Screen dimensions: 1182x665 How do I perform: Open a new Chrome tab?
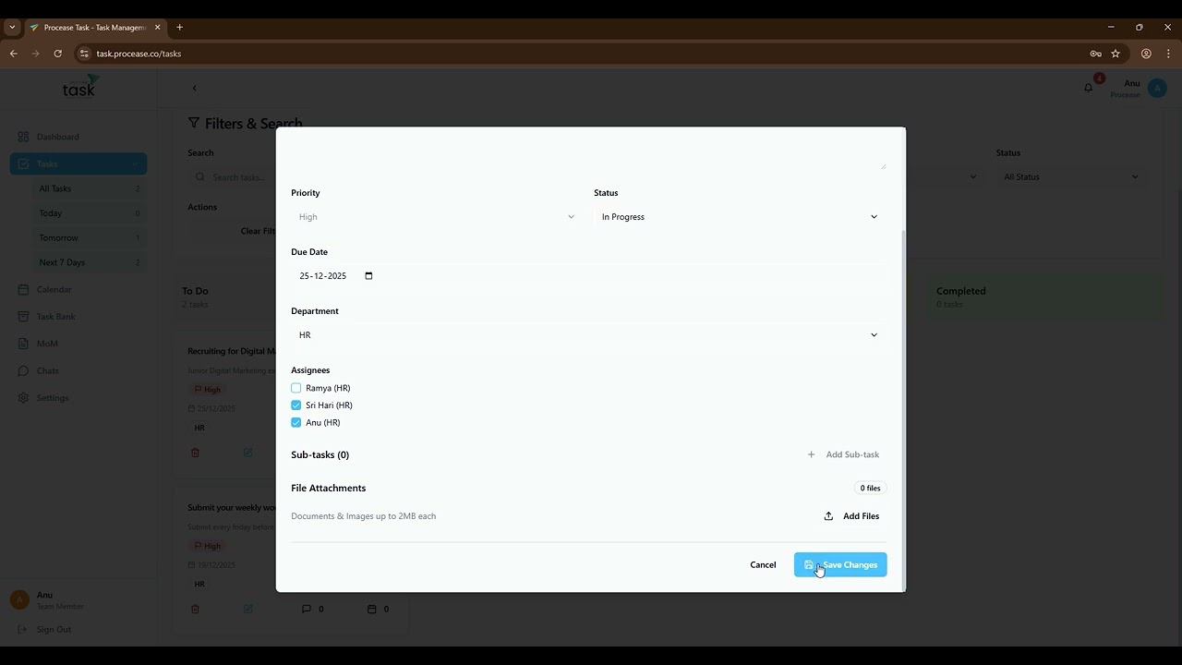pos(179,27)
